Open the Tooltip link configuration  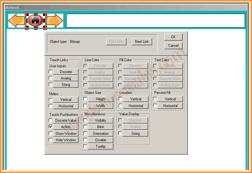[x=100, y=146]
